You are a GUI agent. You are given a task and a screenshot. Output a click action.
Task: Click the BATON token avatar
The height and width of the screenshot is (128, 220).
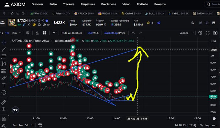click(12, 22)
